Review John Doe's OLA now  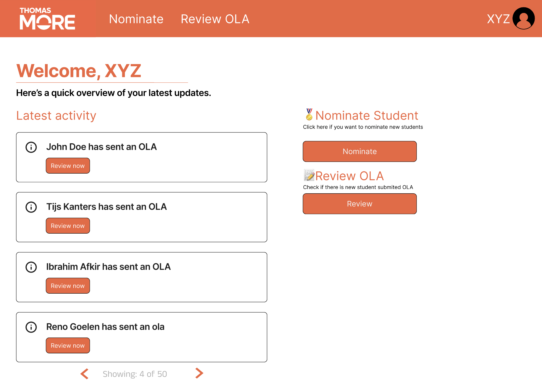click(68, 166)
